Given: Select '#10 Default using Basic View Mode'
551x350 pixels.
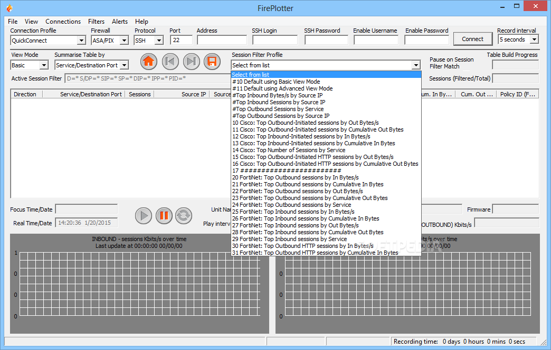Looking at the screenshot, I should coord(326,82).
